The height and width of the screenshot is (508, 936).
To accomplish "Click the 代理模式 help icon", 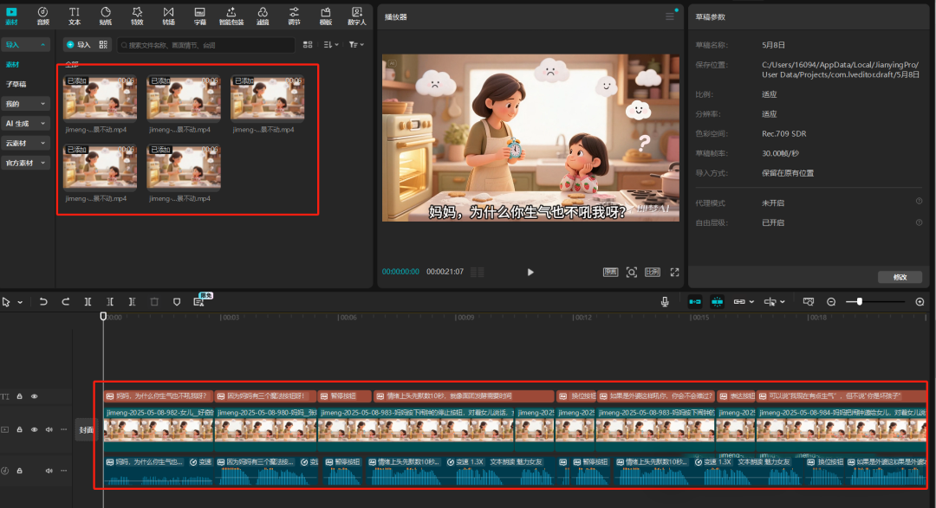I will [920, 202].
